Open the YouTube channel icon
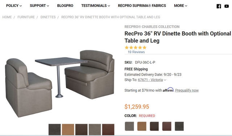The width and height of the screenshot is (232, 136). (226, 6)
